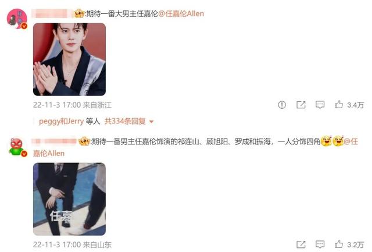Like the comment with 3.2万 likes
Viewport: 372px width, 252px height.
(x=339, y=244)
